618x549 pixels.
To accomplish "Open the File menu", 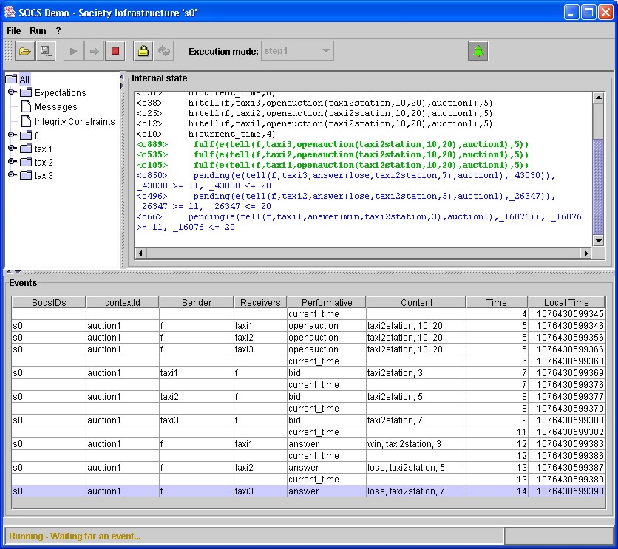I will coord(14,31).
